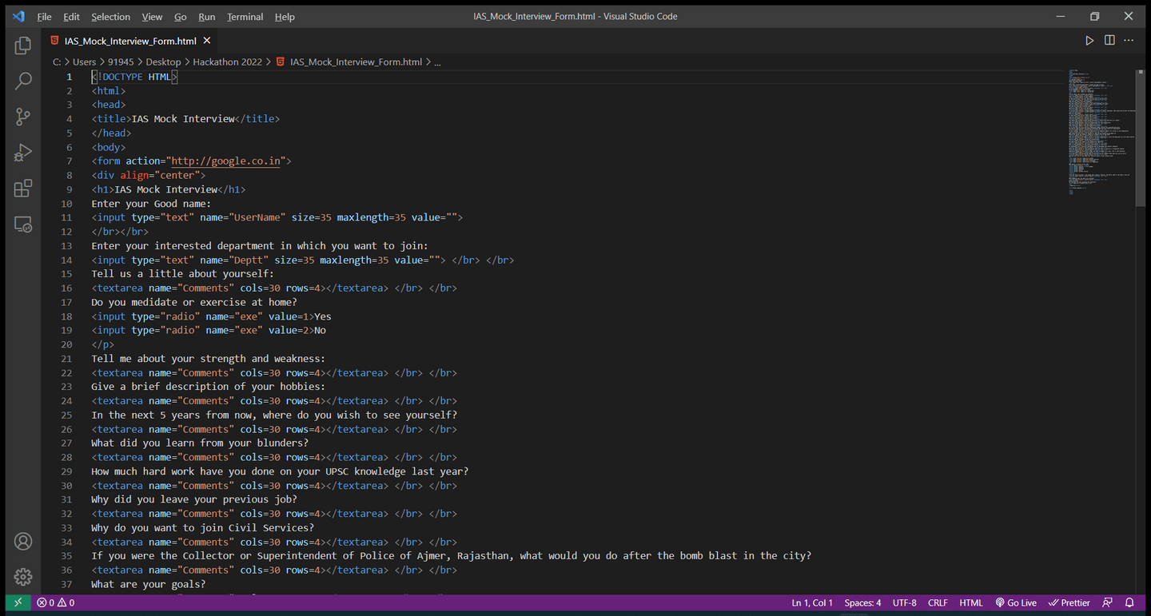Click line number 10 in gutter
This screenshot has width=1151, height=616.
(x=66, y=204)
